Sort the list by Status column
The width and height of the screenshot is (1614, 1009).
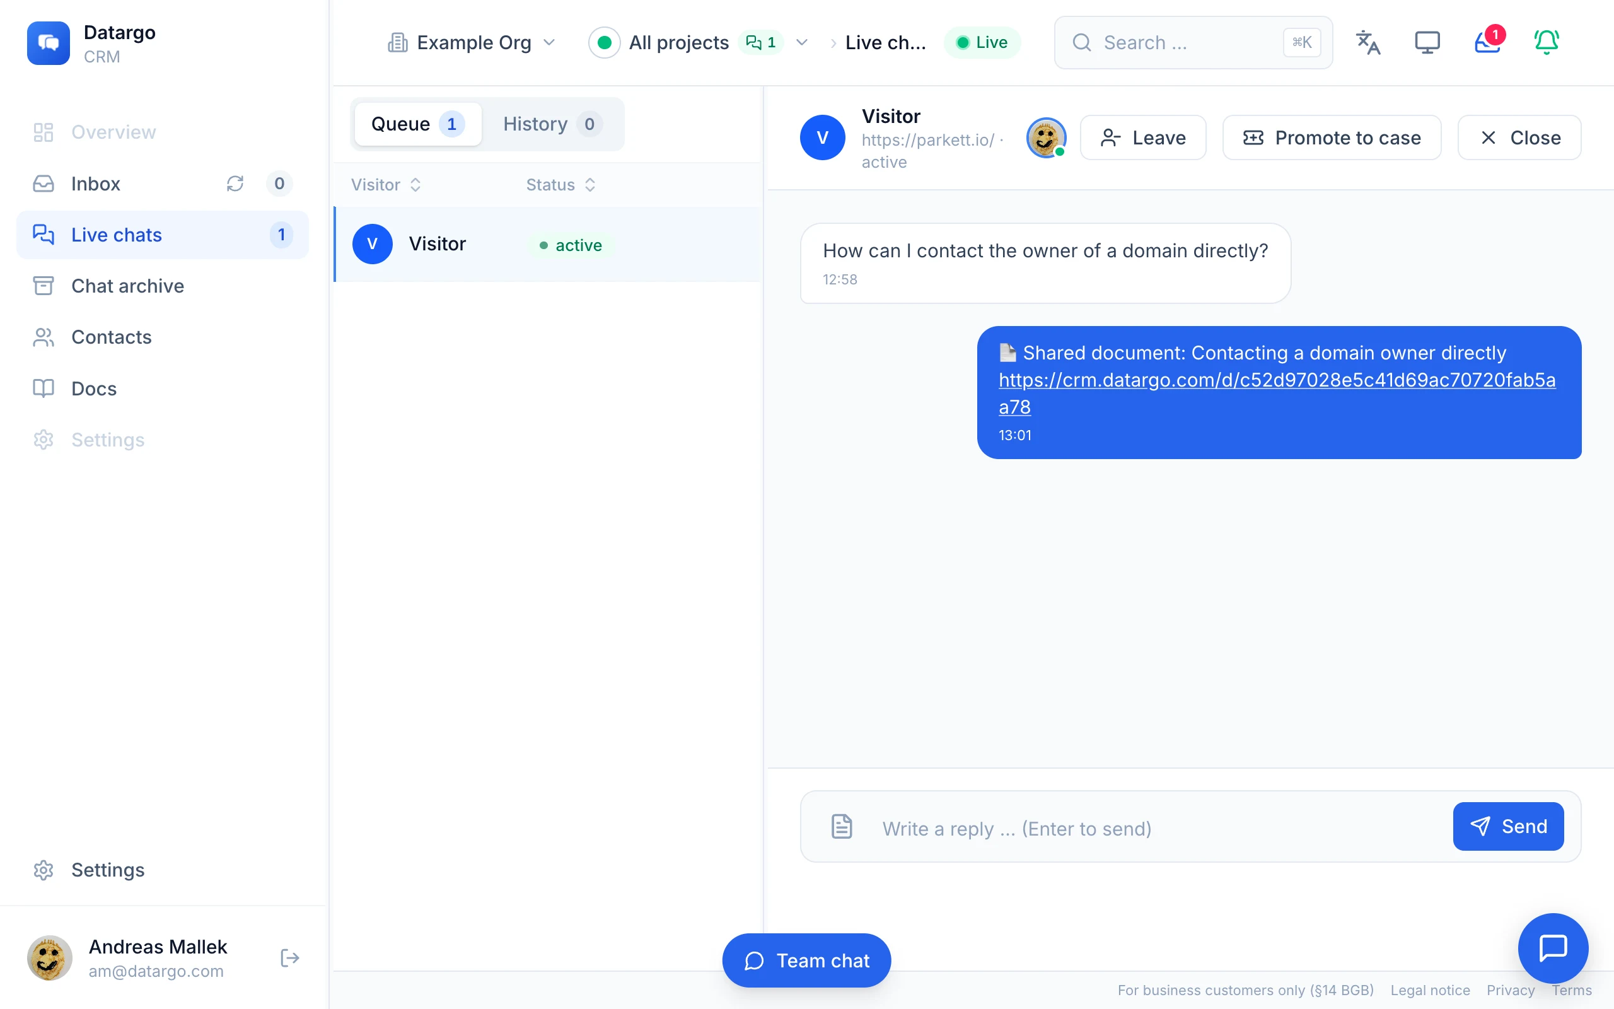(x=560, y=185)
